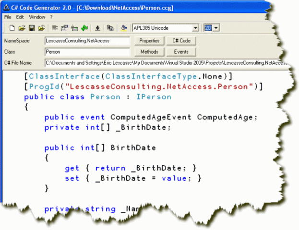Click the paint bucket color icon
Screen dimensions: 299x230
(124, 28)
